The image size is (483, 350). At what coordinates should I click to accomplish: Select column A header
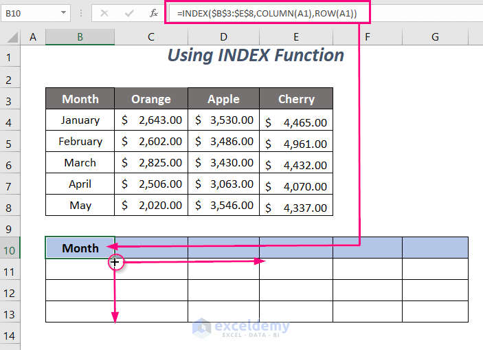pyautogui.click(x=33, y=37)
